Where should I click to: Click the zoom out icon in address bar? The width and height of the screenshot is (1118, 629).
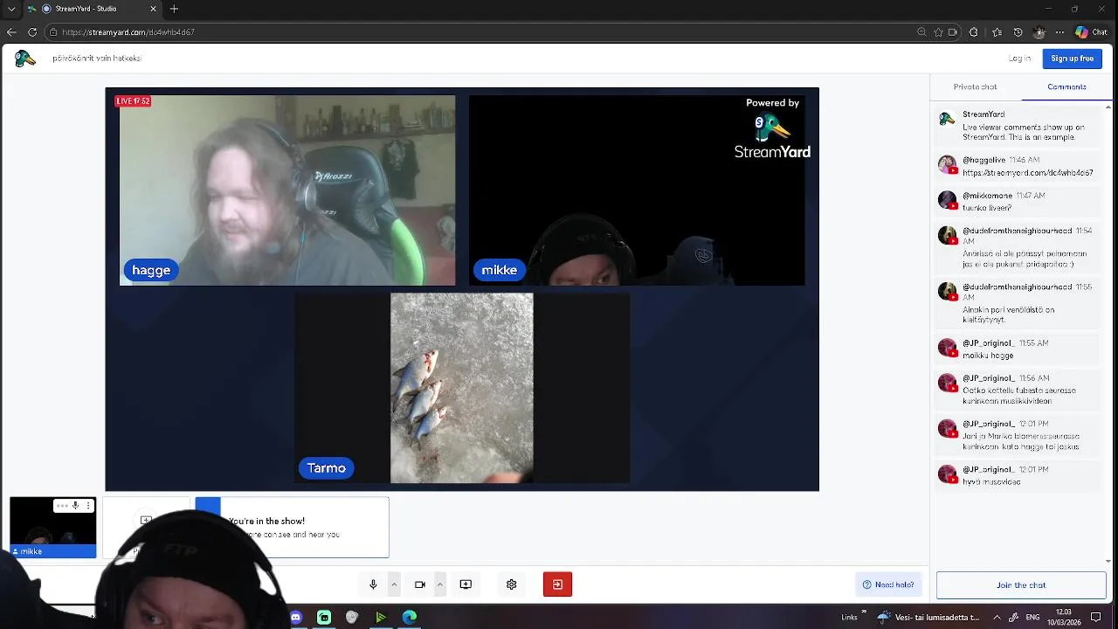[921, 32]
